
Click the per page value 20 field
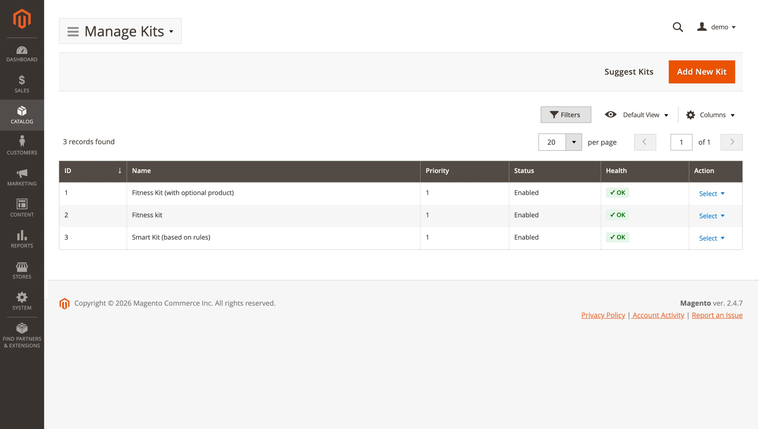(552, 142)
